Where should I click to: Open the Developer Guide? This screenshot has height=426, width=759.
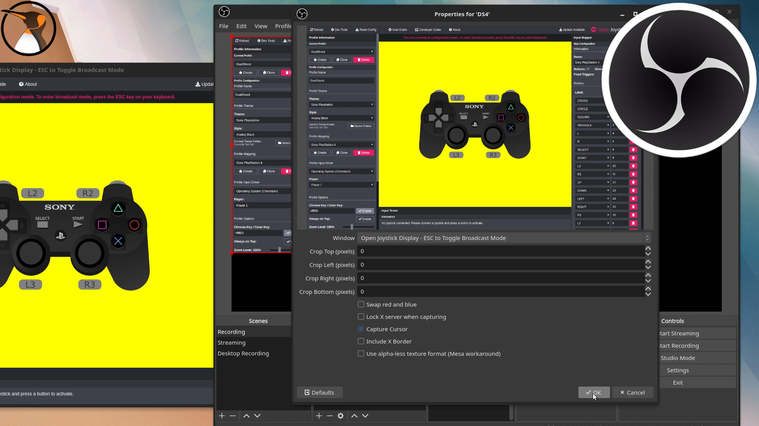click(x=427, y=30)
